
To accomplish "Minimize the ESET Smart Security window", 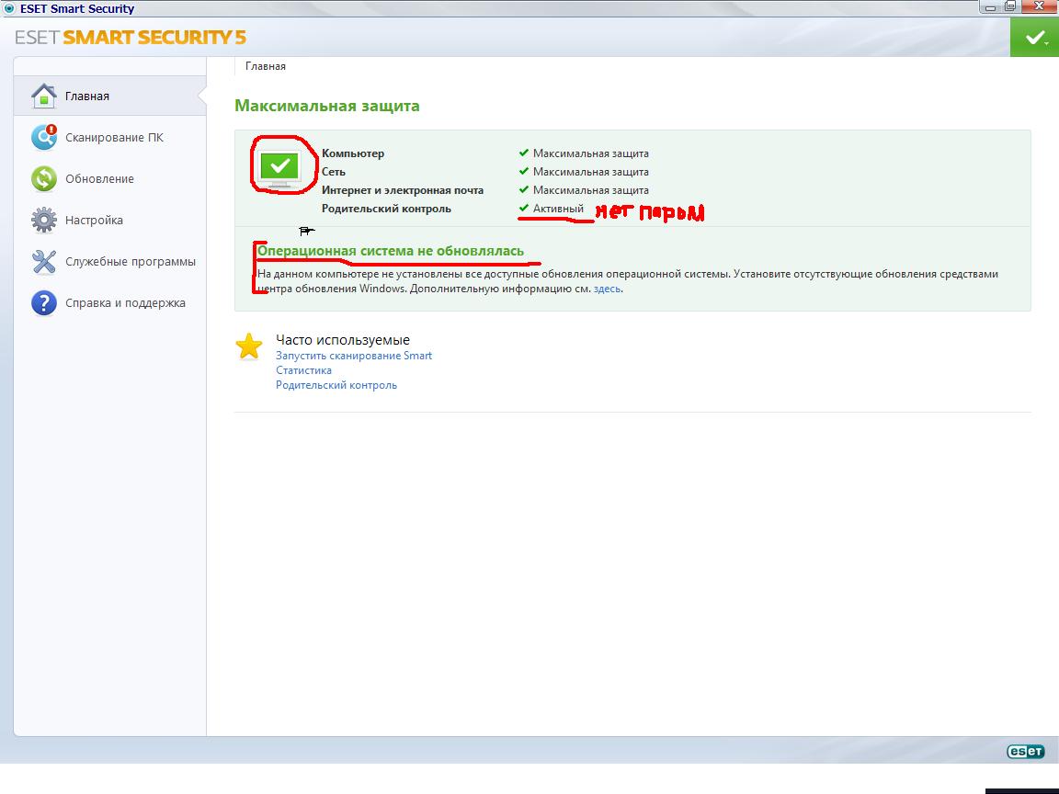I will pos(990,6).
